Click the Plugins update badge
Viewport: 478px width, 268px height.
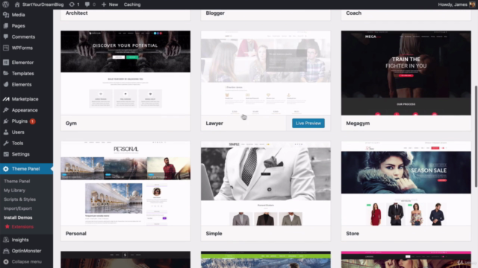click(x=32, y=121)
